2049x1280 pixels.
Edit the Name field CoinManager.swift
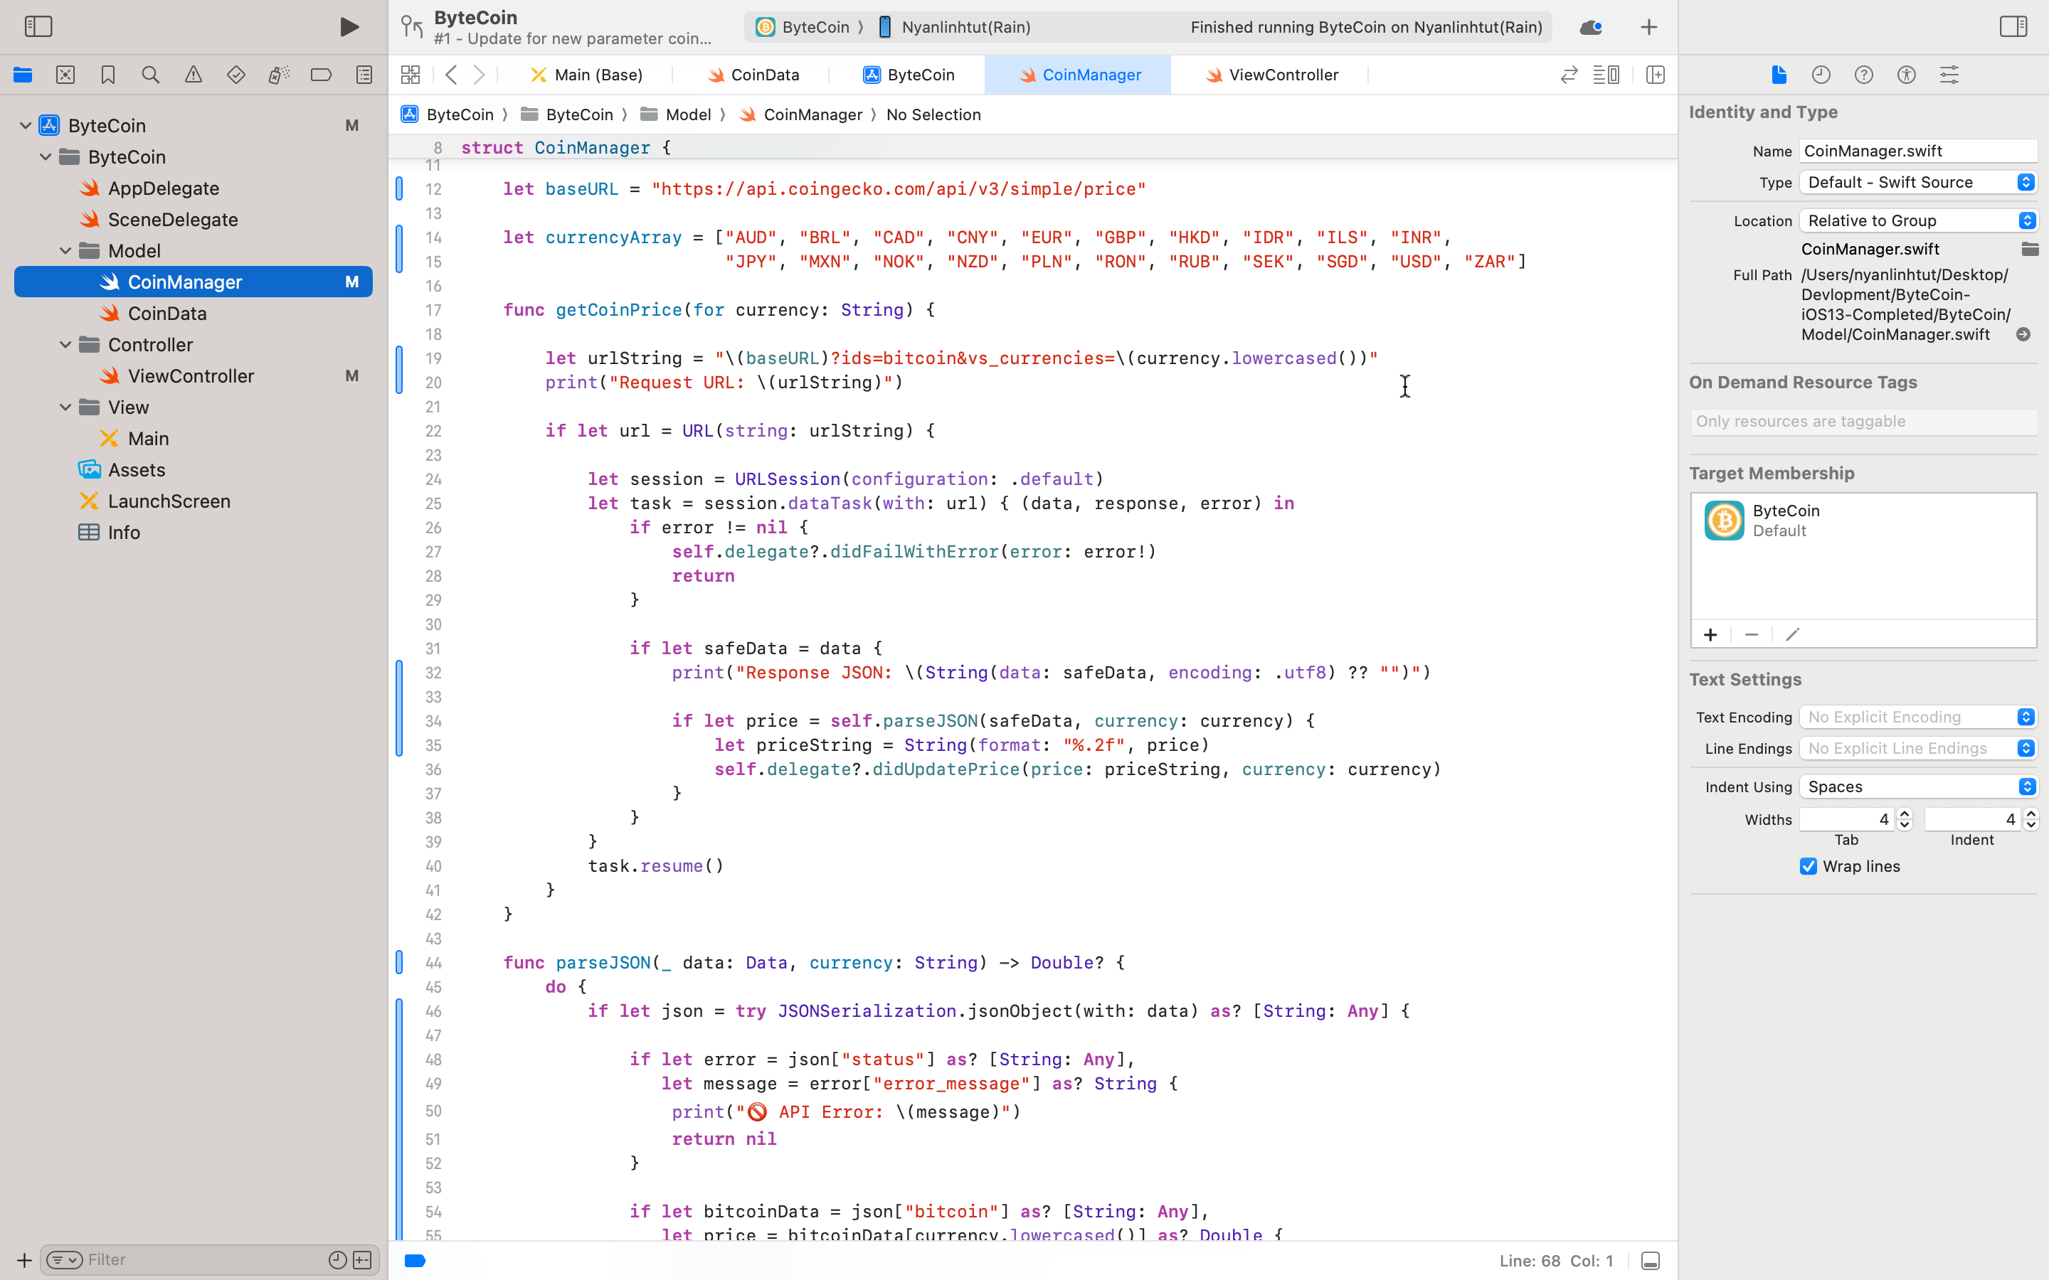point(1918,151)
